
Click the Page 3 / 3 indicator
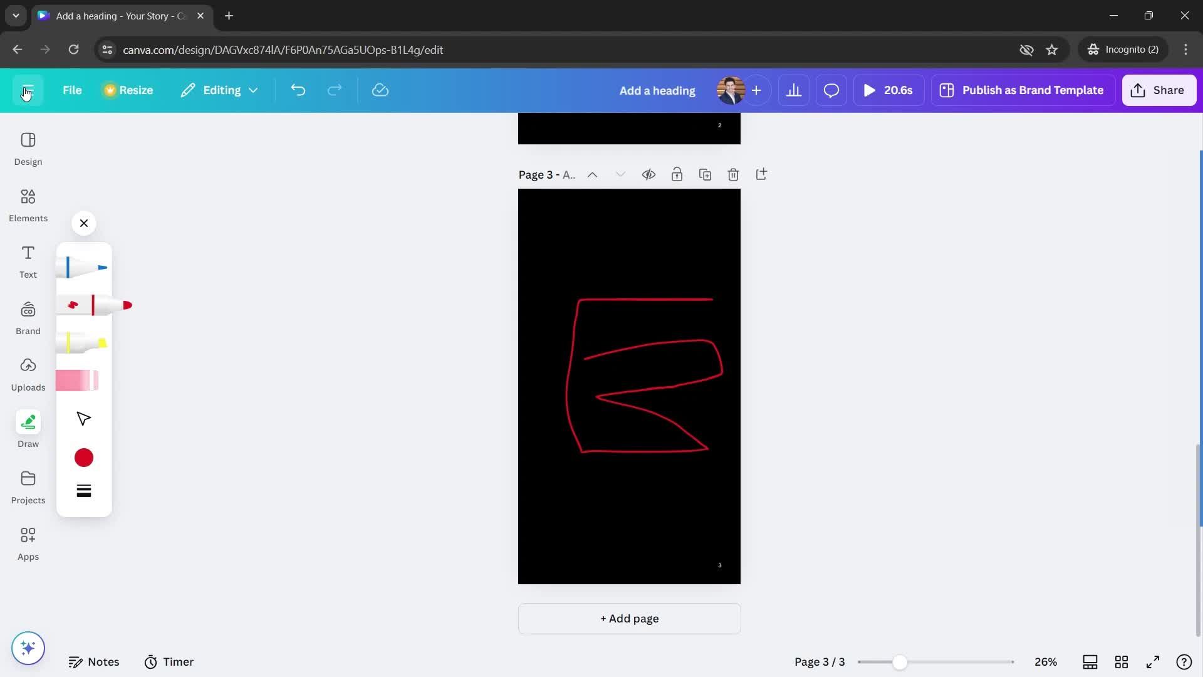coord(820,662)
